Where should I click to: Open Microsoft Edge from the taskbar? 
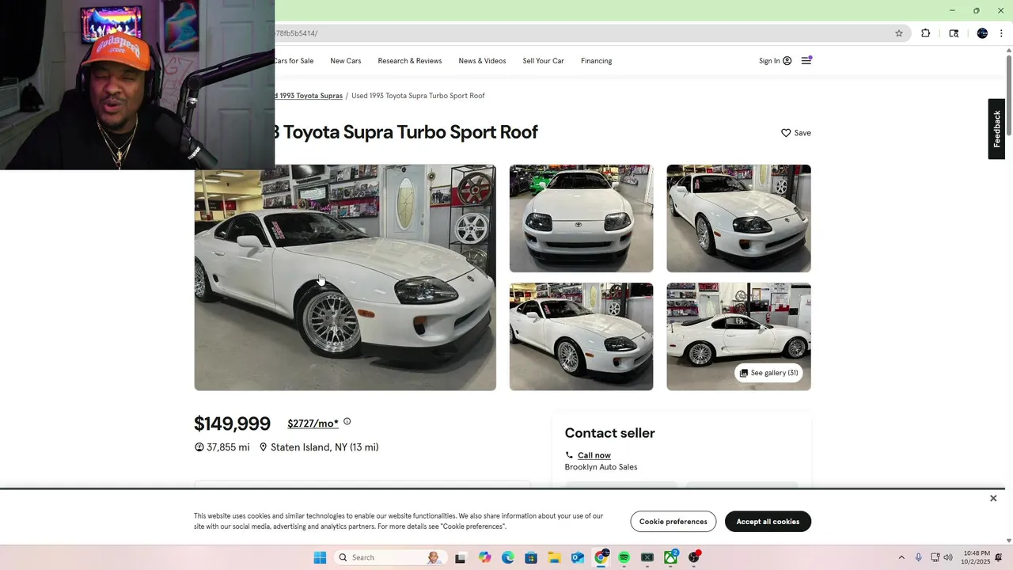pyautogui.click(x=508, y=557)
